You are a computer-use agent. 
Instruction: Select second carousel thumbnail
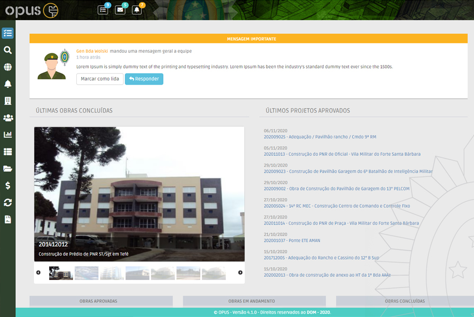point(86,273)
